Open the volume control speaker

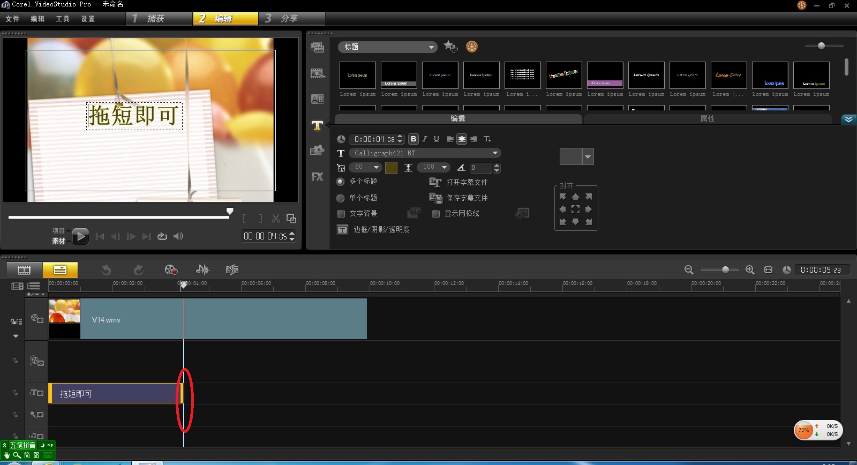178,236
